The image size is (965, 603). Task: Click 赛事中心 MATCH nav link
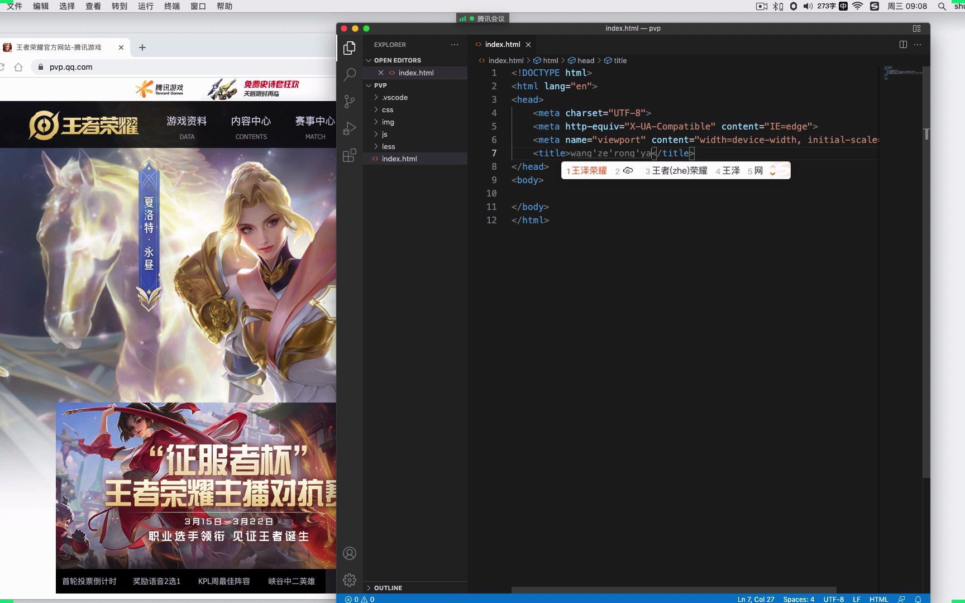315,127
